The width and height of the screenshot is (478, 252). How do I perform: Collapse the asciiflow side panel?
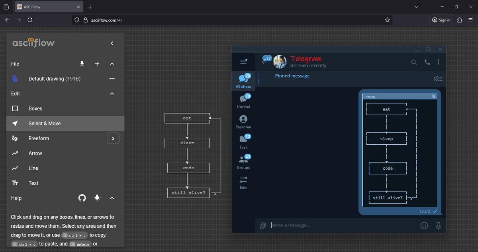(x=112, y=43)
